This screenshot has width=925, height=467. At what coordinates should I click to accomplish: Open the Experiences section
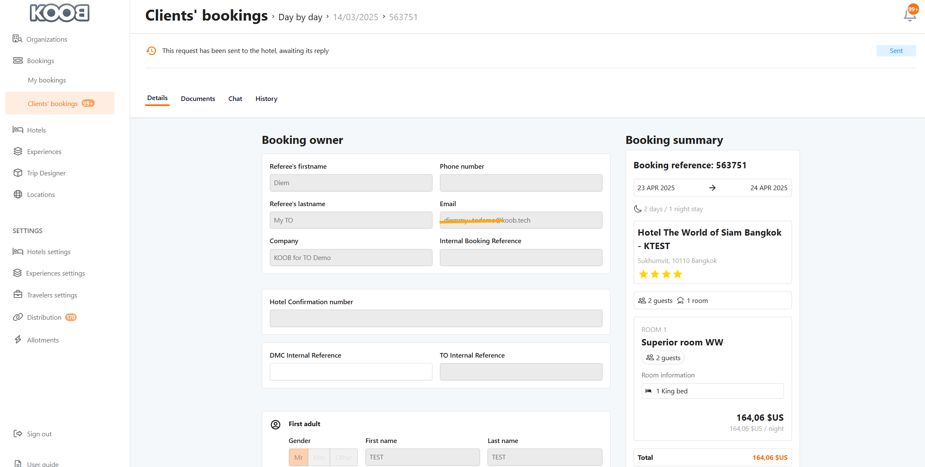coord(44,151)
